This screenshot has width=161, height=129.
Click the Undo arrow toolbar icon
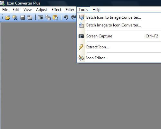click(66, 17)
